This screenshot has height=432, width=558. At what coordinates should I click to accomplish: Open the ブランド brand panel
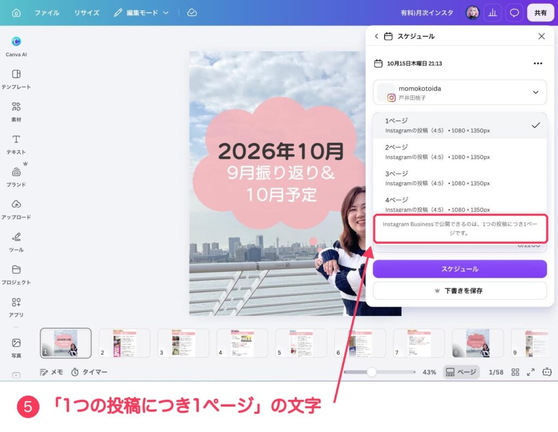point(16,177)
